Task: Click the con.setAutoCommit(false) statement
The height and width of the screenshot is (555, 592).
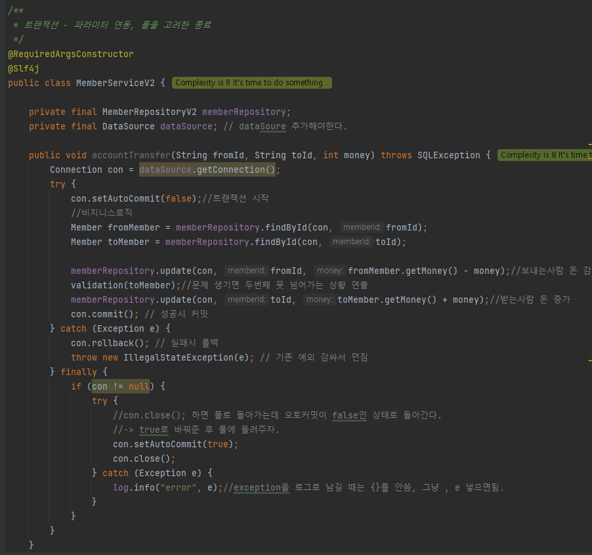Action: (x=137, y=199)
